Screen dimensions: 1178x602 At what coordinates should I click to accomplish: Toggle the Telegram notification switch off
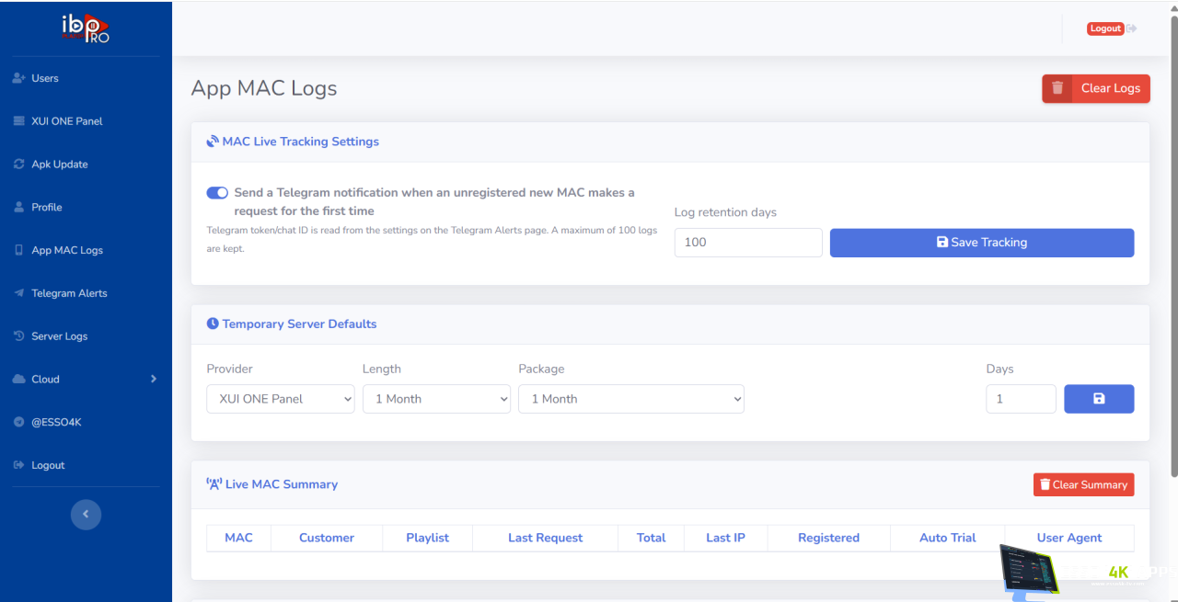coord(217,193)
